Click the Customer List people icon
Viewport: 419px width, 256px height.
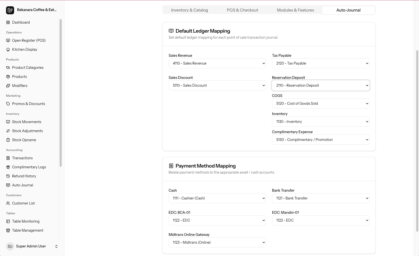8,203
